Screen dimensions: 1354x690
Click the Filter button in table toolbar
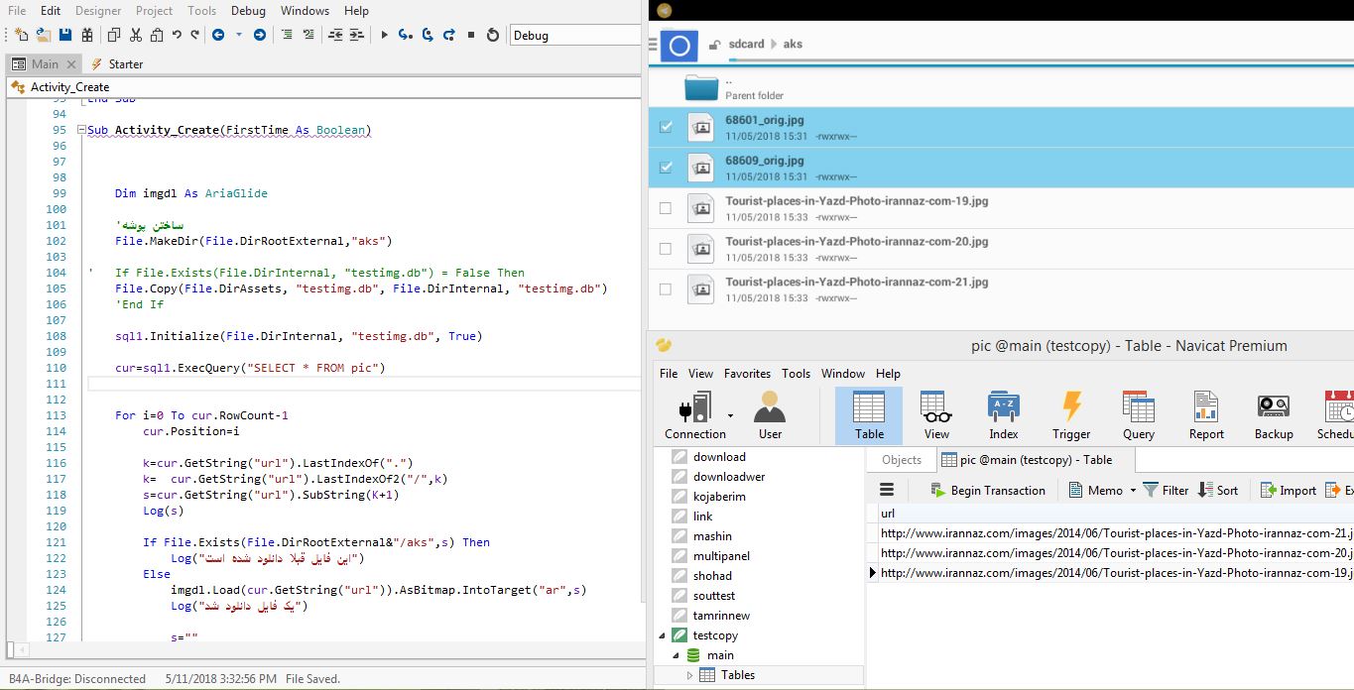click(1166, 490)
